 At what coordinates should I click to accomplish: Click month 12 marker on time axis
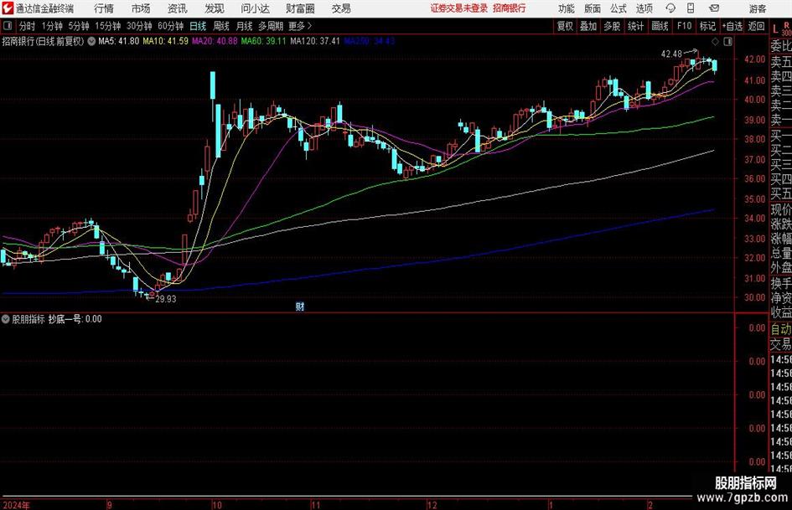coord(432,505)
